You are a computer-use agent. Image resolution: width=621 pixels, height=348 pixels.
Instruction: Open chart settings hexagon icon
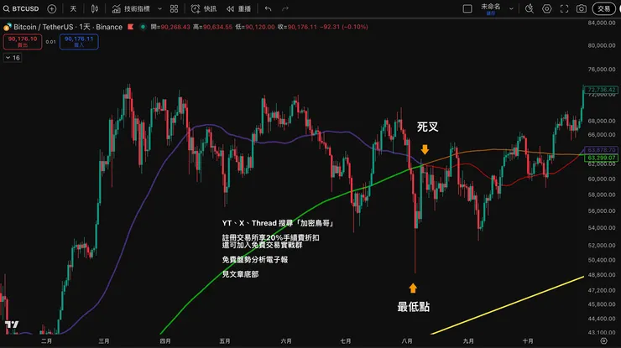tap(546, 8)
